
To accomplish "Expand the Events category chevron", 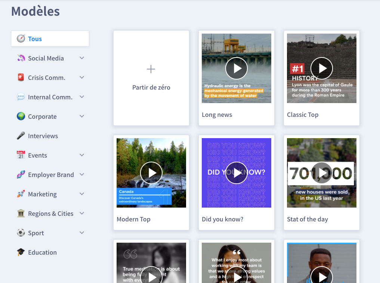I will point(82,155).
